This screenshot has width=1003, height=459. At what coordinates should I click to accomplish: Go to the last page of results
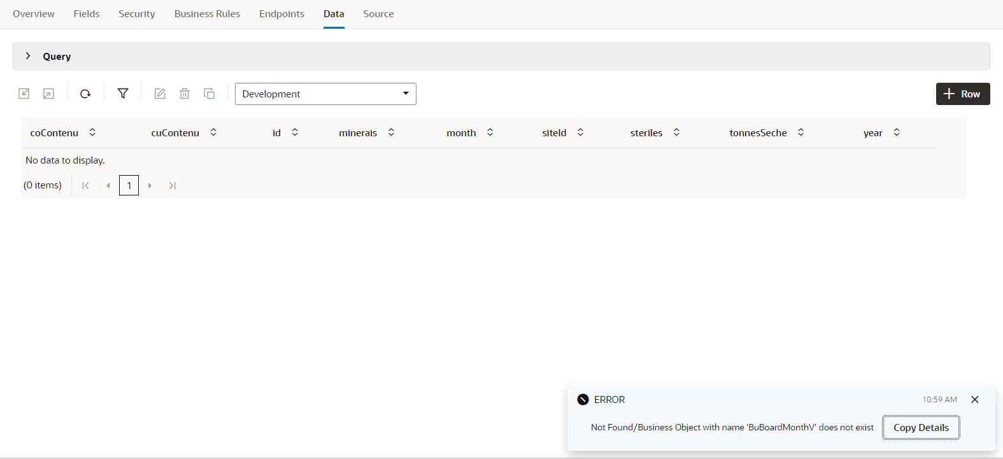[x=172, y=185]
